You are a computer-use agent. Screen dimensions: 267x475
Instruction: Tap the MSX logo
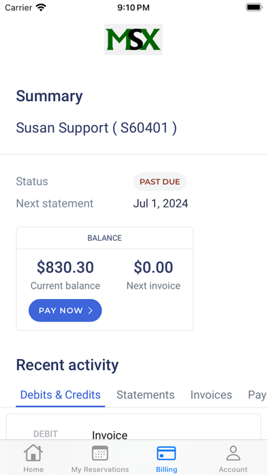(x=133, y=40)
